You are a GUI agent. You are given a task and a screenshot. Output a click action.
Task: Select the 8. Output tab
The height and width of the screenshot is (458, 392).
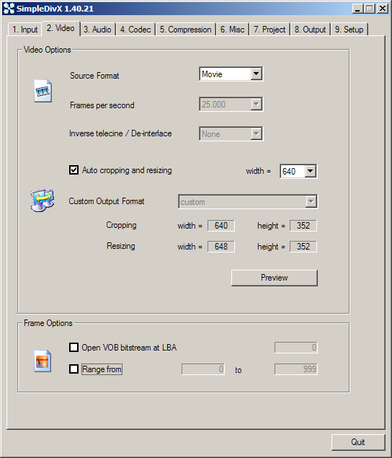[310, 30]
